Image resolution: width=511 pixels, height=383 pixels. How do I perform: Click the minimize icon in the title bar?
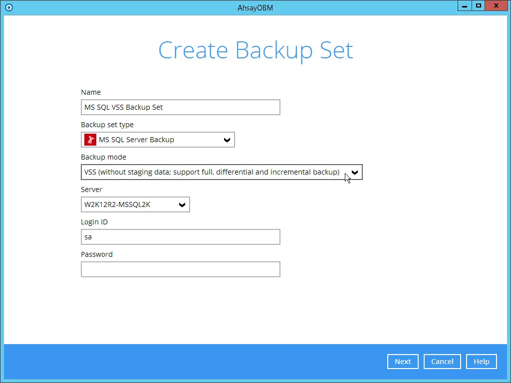pyautogui.click(x=464, y=5)
